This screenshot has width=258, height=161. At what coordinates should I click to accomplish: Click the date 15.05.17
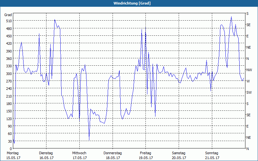13,158
